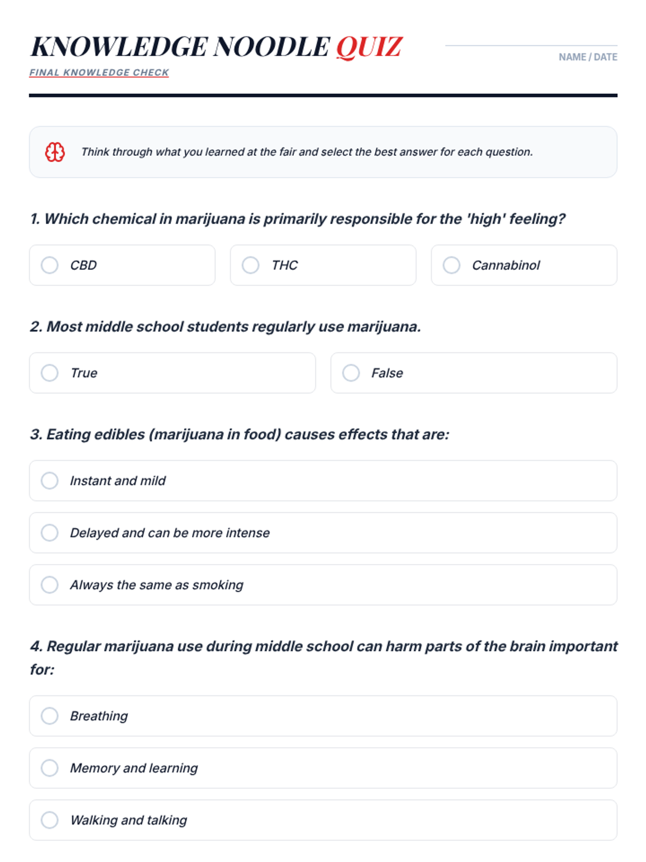Pick 'Always the same as smoking'

point(50,585)
